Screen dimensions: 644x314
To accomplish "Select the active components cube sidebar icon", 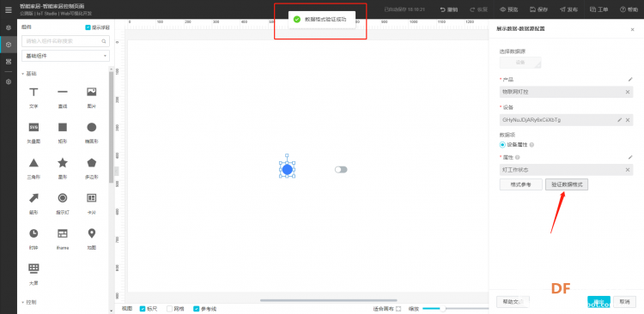I will 9,45.
